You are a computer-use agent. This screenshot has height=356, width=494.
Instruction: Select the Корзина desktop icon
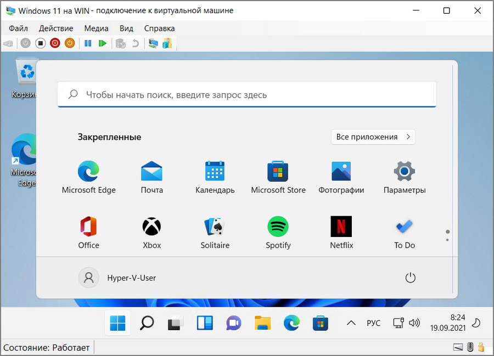coord(26,78)
